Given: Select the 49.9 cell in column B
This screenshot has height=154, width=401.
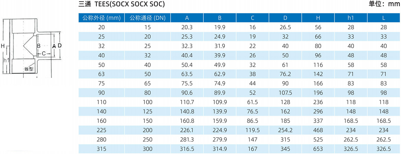Looking at the screenshot, I should (220, 64).
